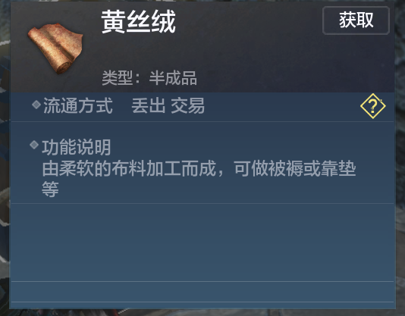The height and width of the screenshot is (316, 405).
Task: Click the diamond bullet beside 功能说明
Action: point(34,145)
